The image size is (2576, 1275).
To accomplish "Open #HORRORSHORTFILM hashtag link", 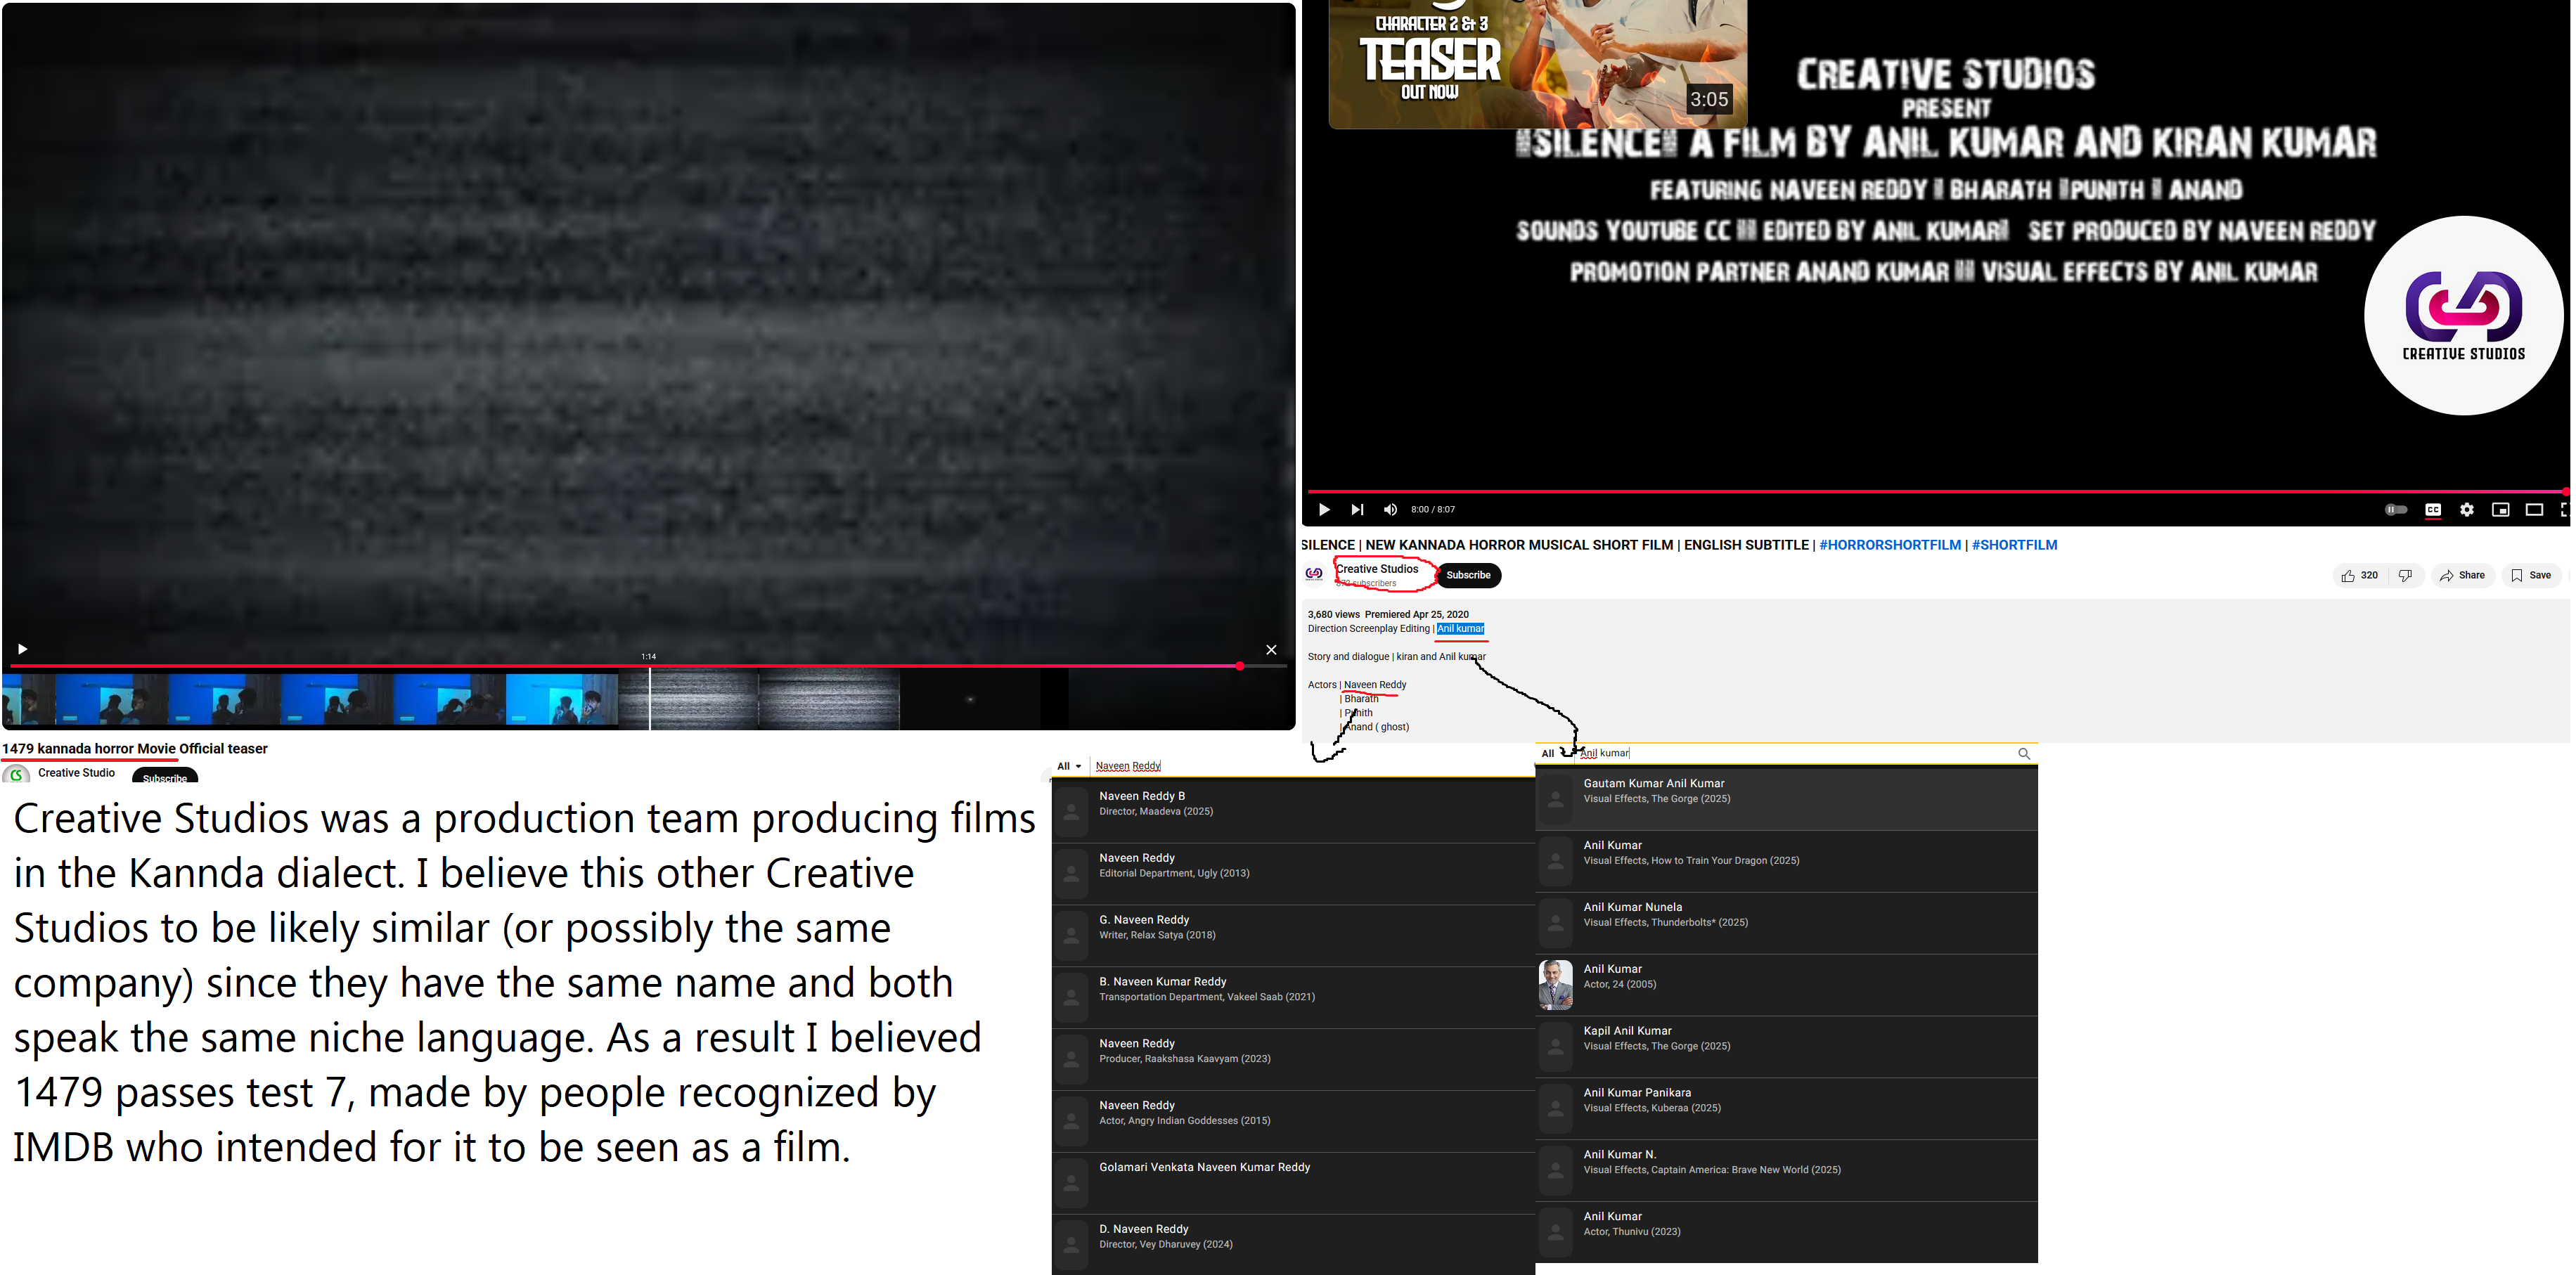I will pos(1890,545).
